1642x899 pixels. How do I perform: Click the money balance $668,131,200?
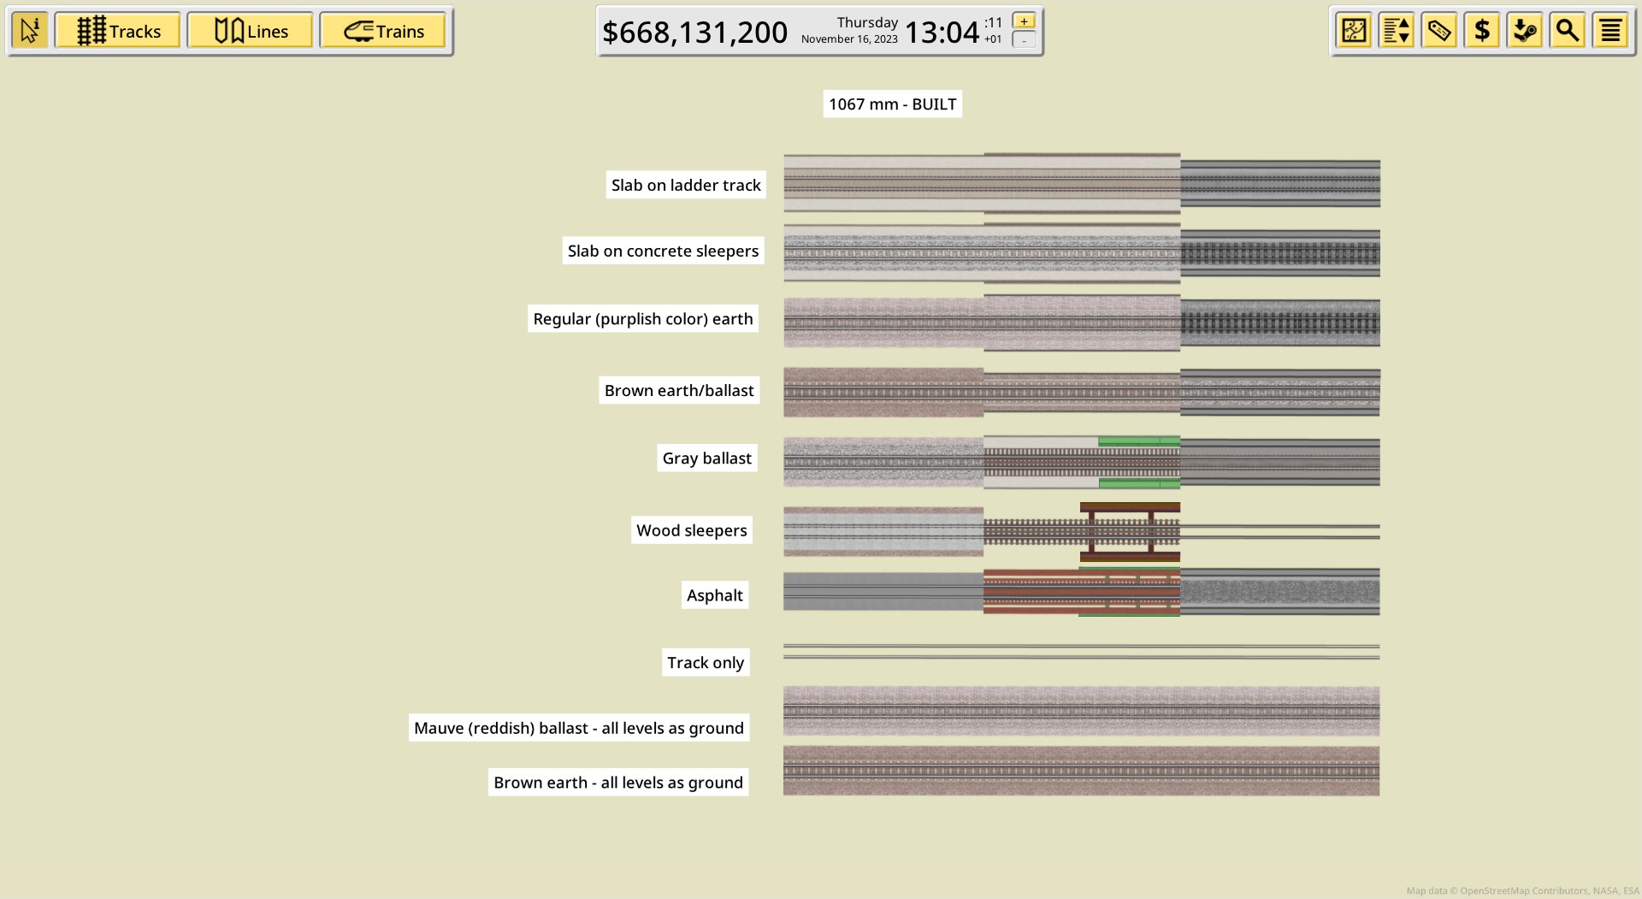click(695, 33)
